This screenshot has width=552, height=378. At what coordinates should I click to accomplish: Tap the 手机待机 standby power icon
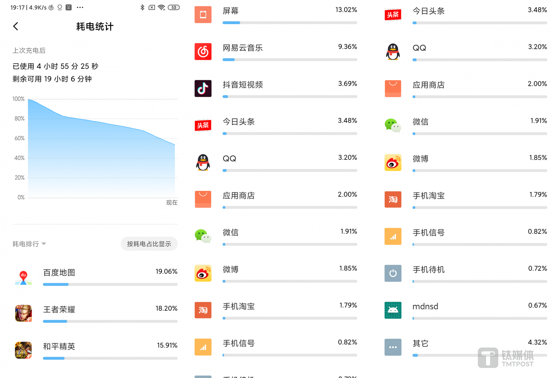point(393,273)
